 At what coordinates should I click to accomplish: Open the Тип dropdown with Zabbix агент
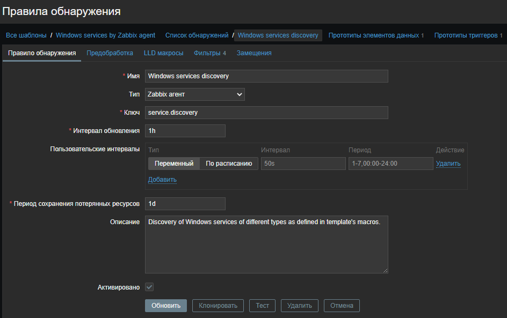tap(194, 94)
